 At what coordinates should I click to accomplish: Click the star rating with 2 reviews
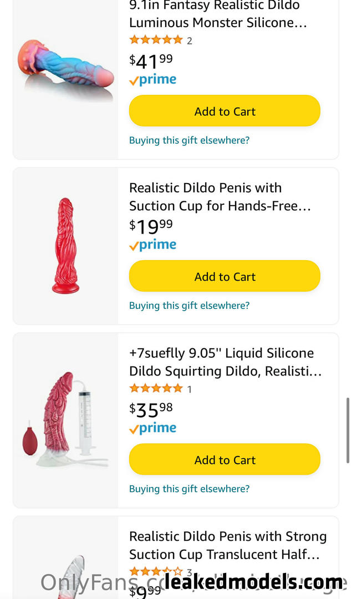click(x=156, y=40)
